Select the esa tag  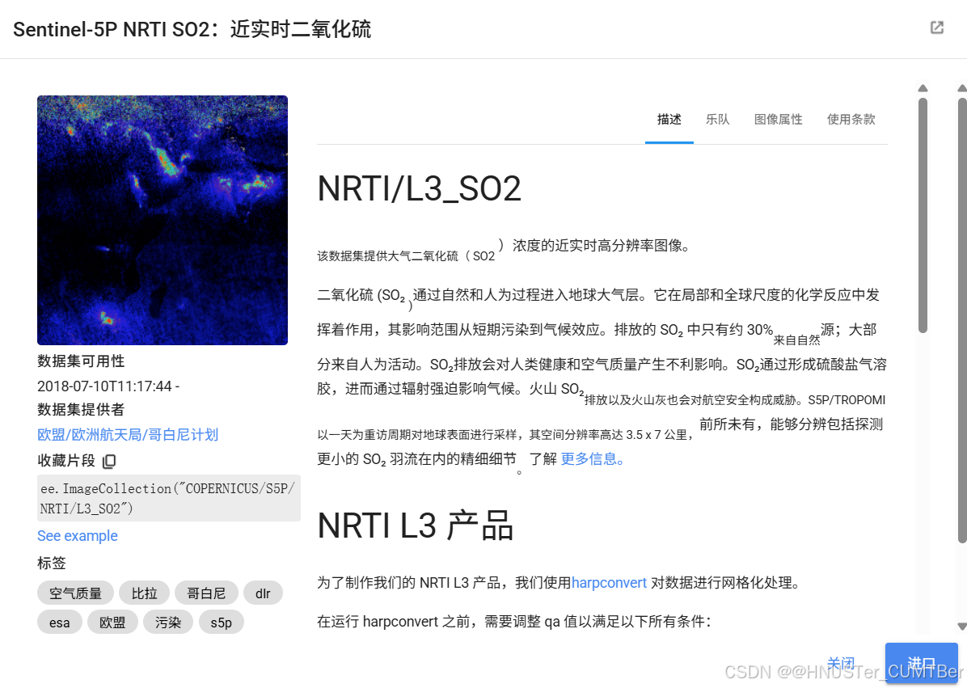pyautogui.click(x=59, y=622)
